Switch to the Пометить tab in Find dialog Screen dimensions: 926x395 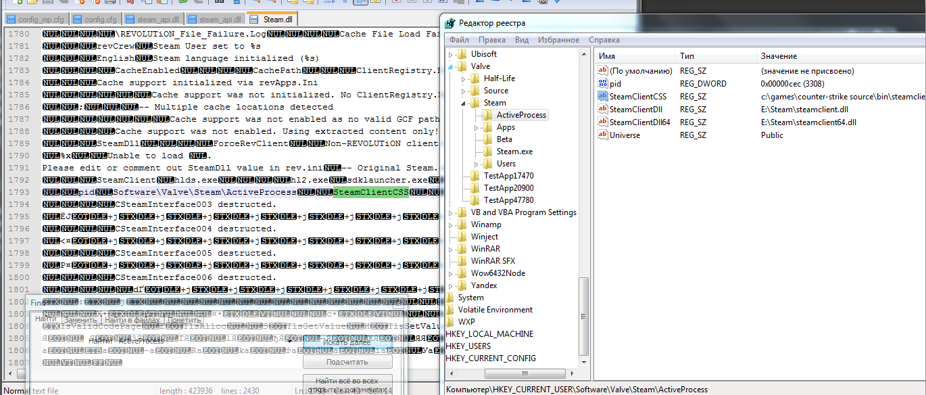[x=184, y=319]
